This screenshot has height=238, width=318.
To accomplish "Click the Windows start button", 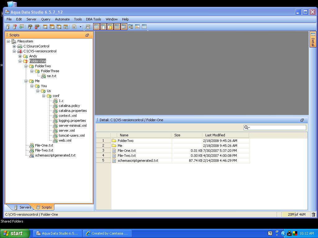I will [x=15, y=233].
